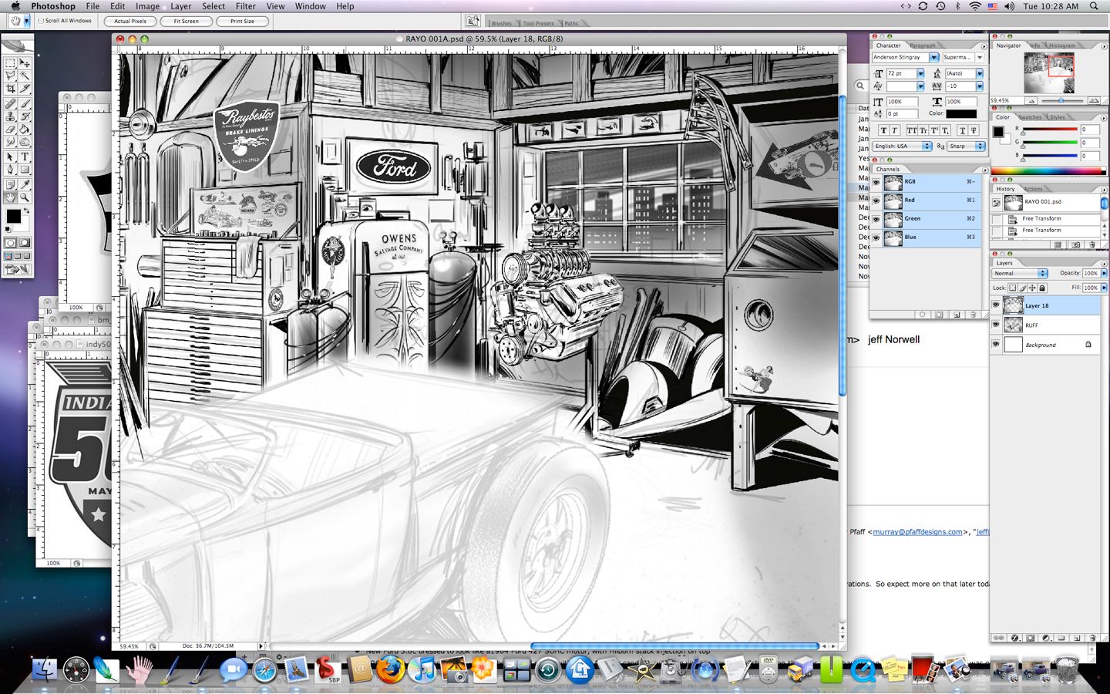Open the Image menu

[x=147, y=6]
